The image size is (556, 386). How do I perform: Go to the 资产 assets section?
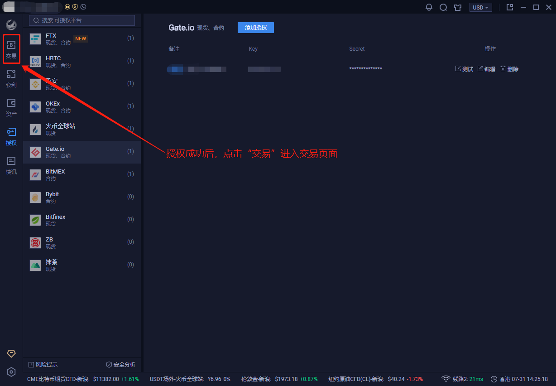(11, 107)
